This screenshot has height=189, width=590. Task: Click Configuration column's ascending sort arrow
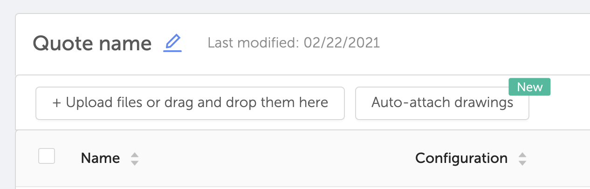click(x=522, y=155)
